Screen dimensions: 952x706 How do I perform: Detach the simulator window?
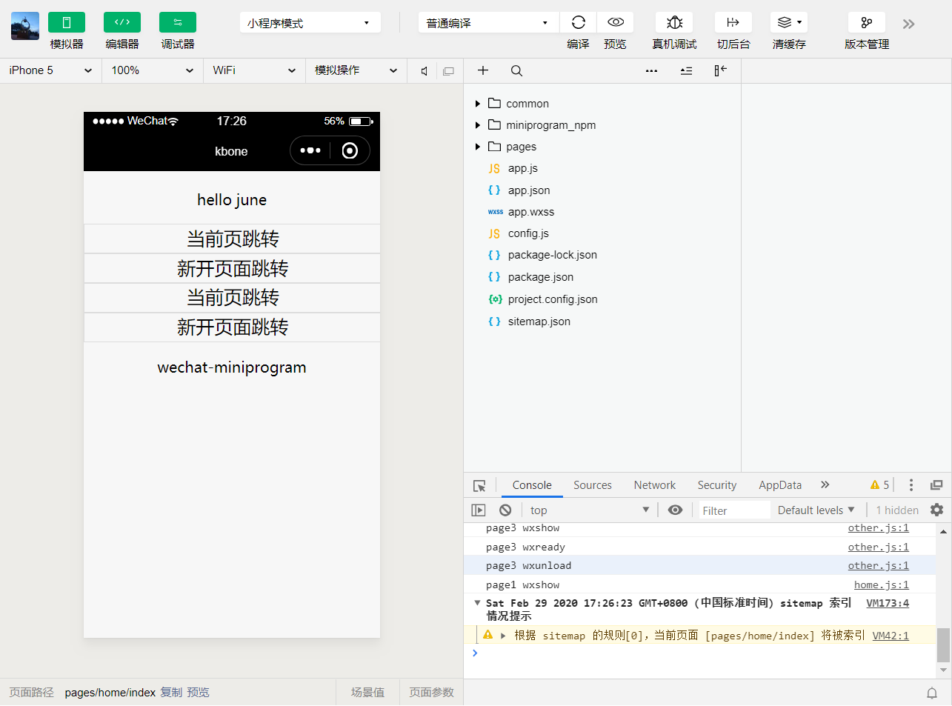(x=448, y=71)
